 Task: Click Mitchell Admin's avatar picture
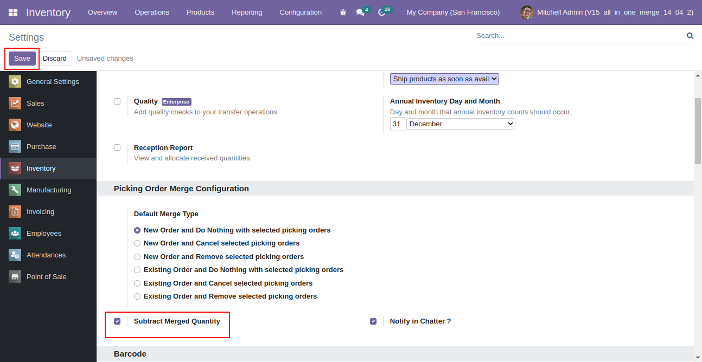click(x=527, y=12)
